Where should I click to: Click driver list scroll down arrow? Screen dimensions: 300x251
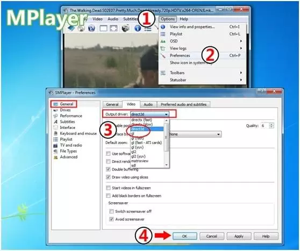pos(166,165)
